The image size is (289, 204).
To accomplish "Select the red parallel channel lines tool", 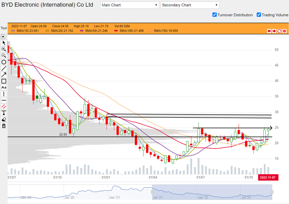I will pos(4,106).
